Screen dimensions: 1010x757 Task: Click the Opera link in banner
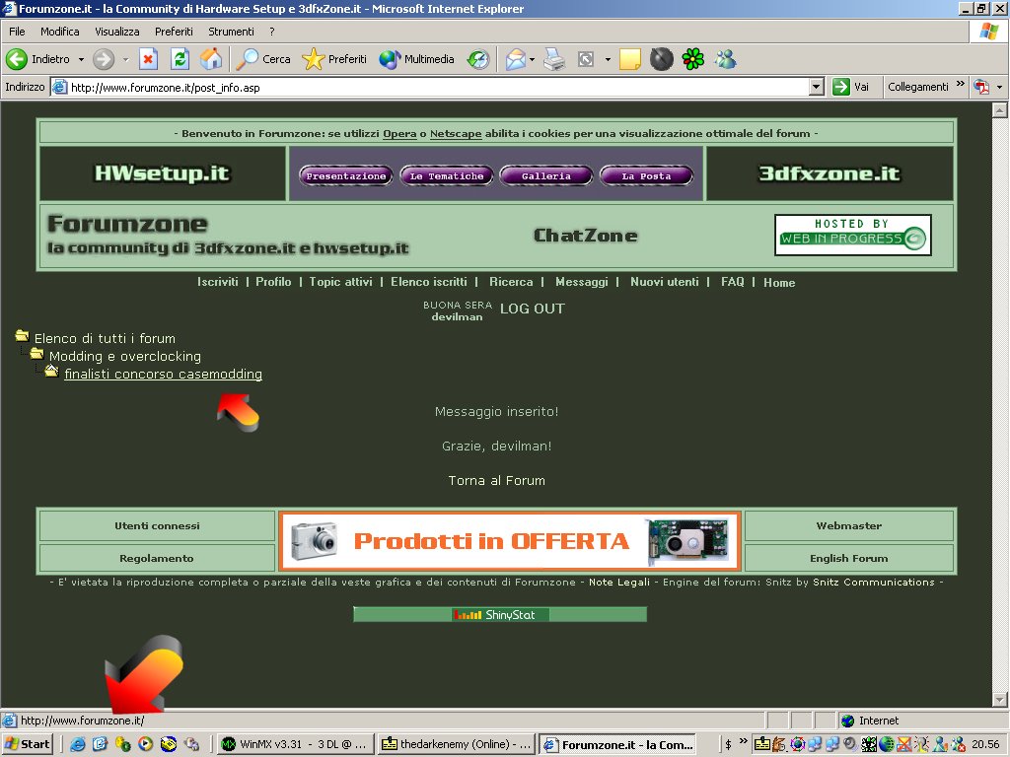click(x=399, y=134)
